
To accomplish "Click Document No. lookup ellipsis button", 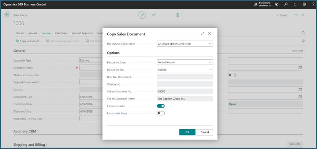I will [x=210, y=70].
